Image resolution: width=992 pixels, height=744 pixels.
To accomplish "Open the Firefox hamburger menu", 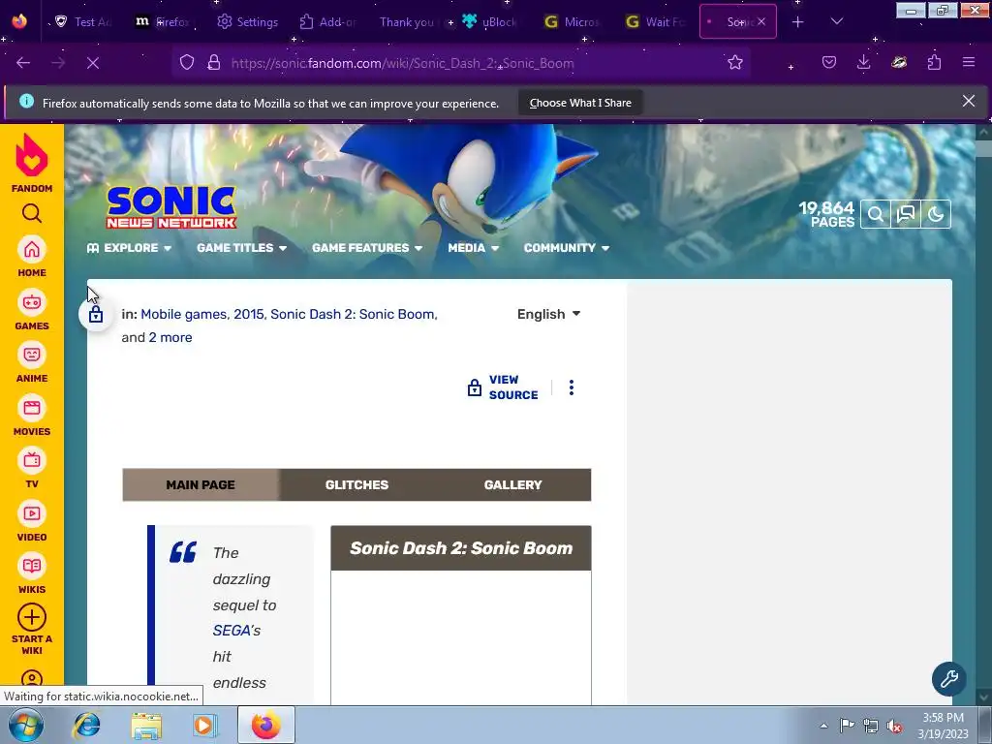I will [969, 63].
